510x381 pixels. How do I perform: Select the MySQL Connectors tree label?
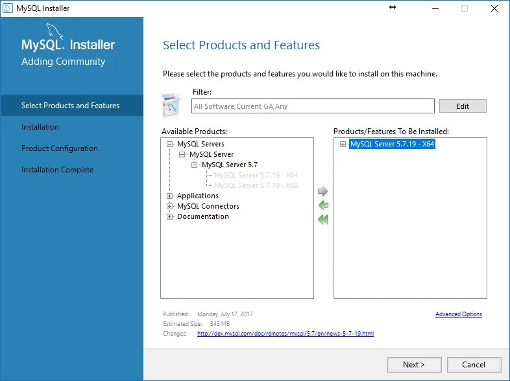pos(208,206)
